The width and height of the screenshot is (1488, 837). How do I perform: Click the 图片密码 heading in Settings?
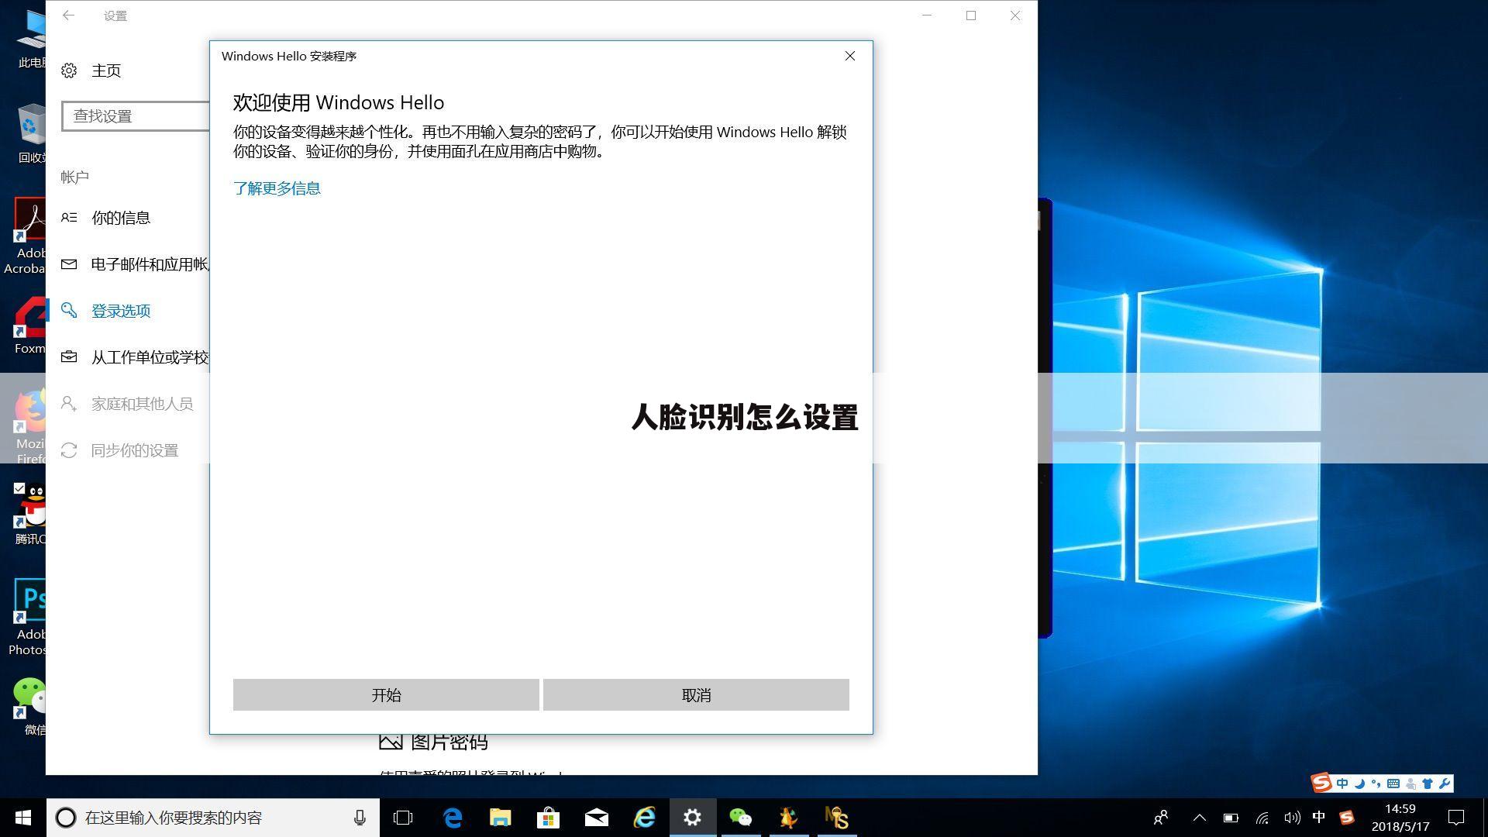coord(449,742)
